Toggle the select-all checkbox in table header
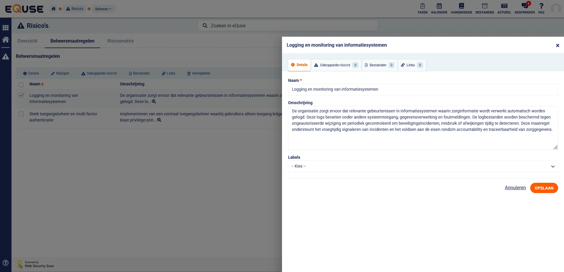The image size is (564, 272). 21,85
